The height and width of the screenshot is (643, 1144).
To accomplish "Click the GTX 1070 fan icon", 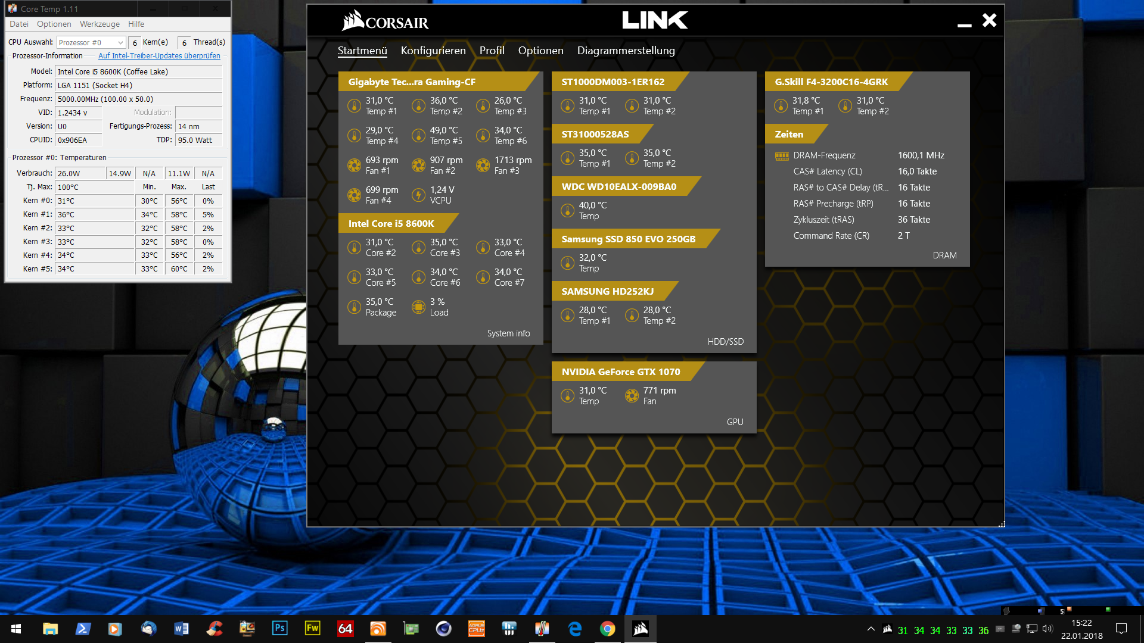I will coord(632,396).
